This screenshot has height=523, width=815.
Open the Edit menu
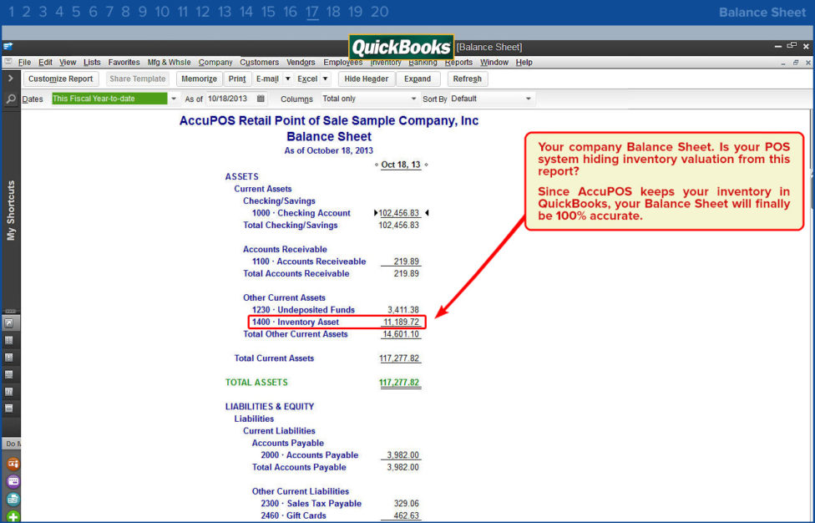click(45, 63)
